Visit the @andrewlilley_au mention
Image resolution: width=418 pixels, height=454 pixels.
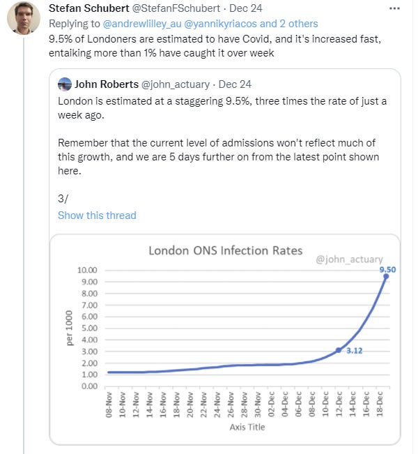pyautogui.click(x=141, y=24)
